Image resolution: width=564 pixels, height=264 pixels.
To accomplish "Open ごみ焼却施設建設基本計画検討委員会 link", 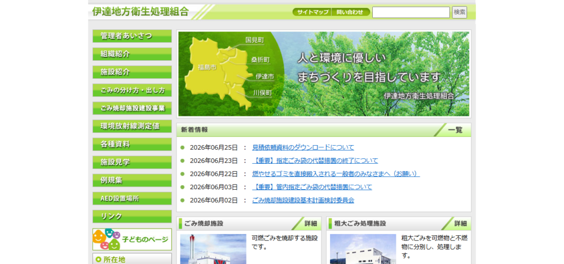I will point(303,200).
